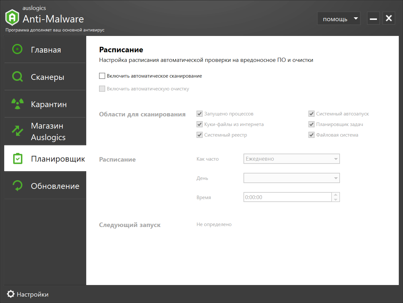The width and height of the screenshot is (403, 303).
Task: Open the День day dropdown
Action: 291,178
